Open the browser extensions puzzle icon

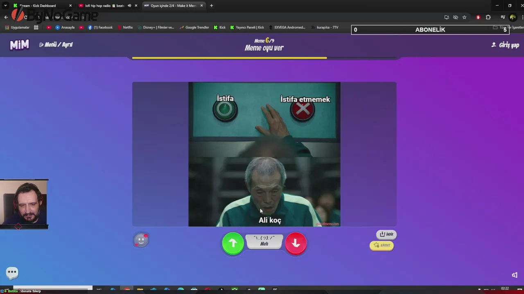(488, 17)
